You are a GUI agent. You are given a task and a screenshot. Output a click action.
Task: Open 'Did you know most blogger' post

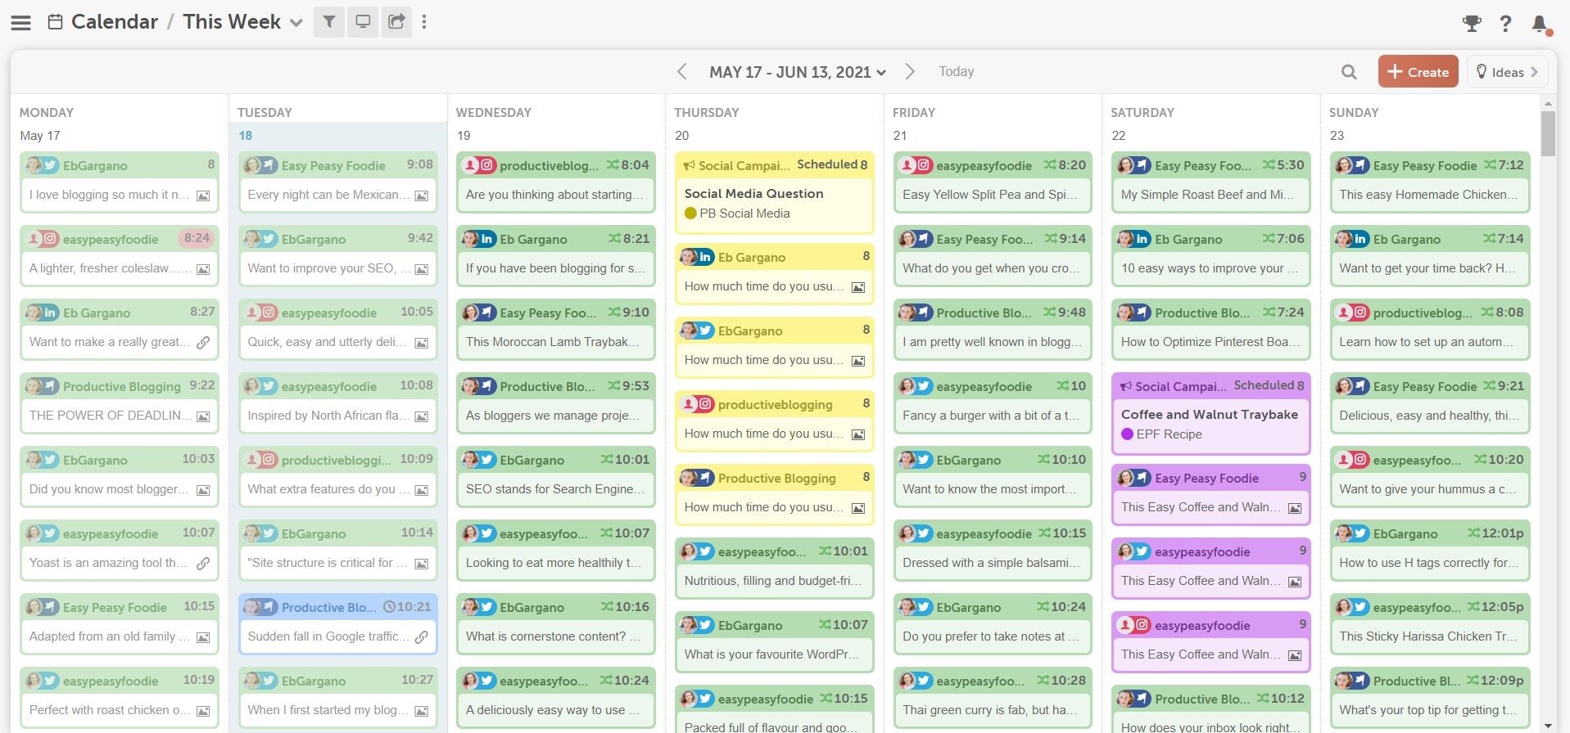[x=120, y=477]
